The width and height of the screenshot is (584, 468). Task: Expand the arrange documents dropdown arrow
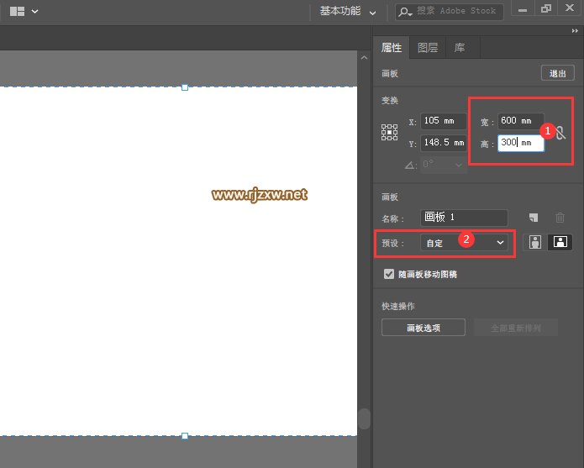pos(34,12)
